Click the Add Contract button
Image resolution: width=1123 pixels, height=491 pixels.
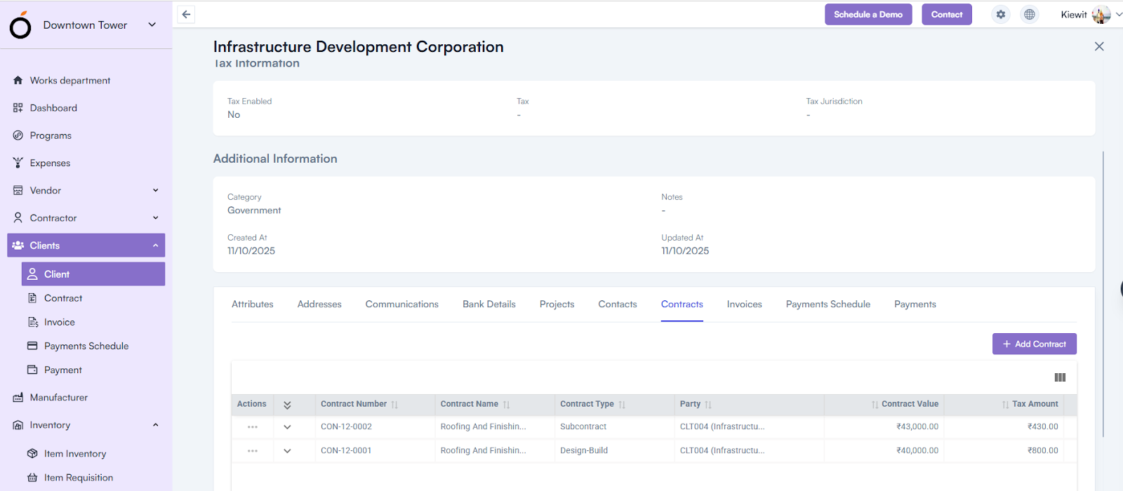click(1035, 344)
